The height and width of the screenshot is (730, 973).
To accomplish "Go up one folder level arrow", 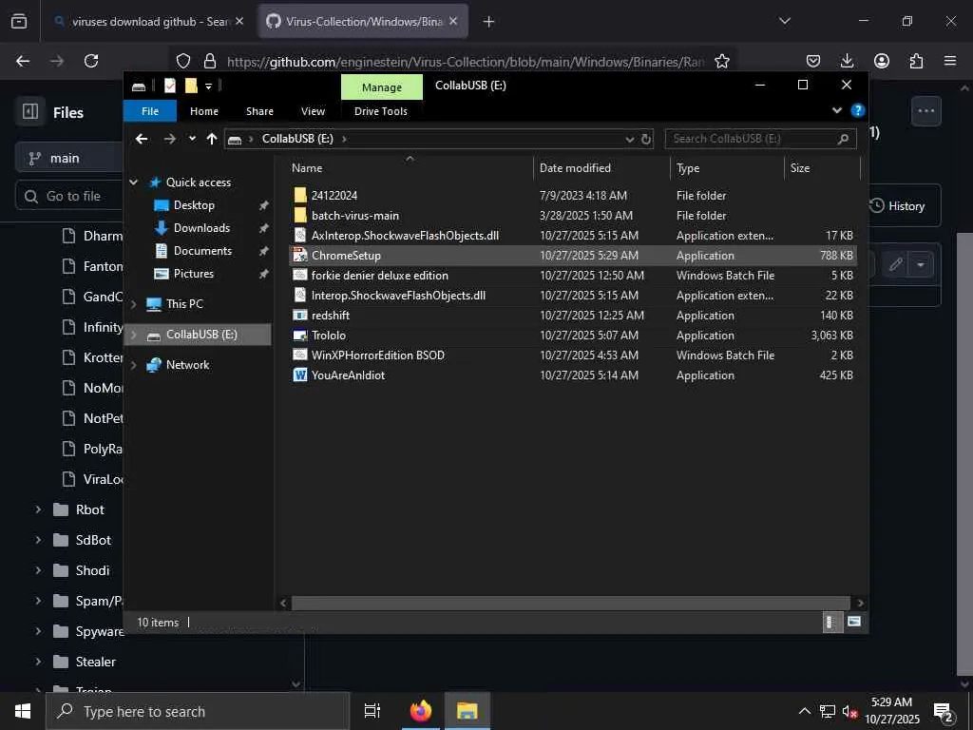I will (212, 139).
